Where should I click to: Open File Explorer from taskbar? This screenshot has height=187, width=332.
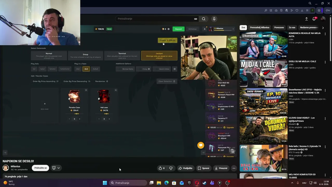159,183
